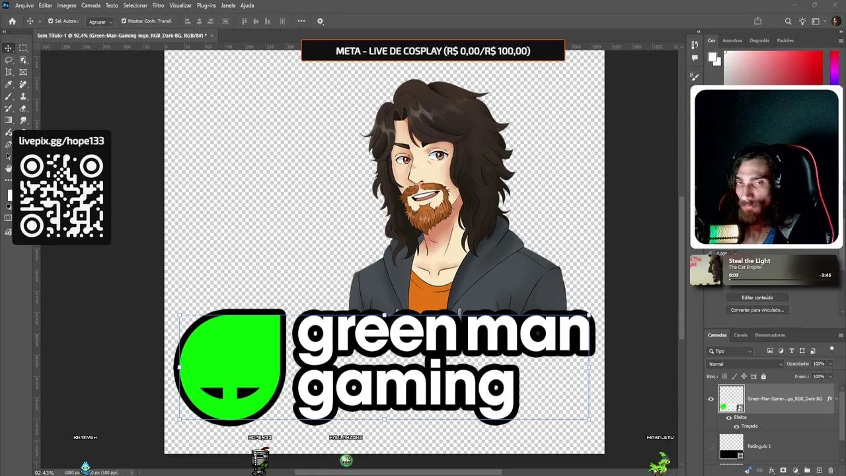Open the Agrupar dropdown
This screenshot has width=846, height=476.
pos(101,22)
